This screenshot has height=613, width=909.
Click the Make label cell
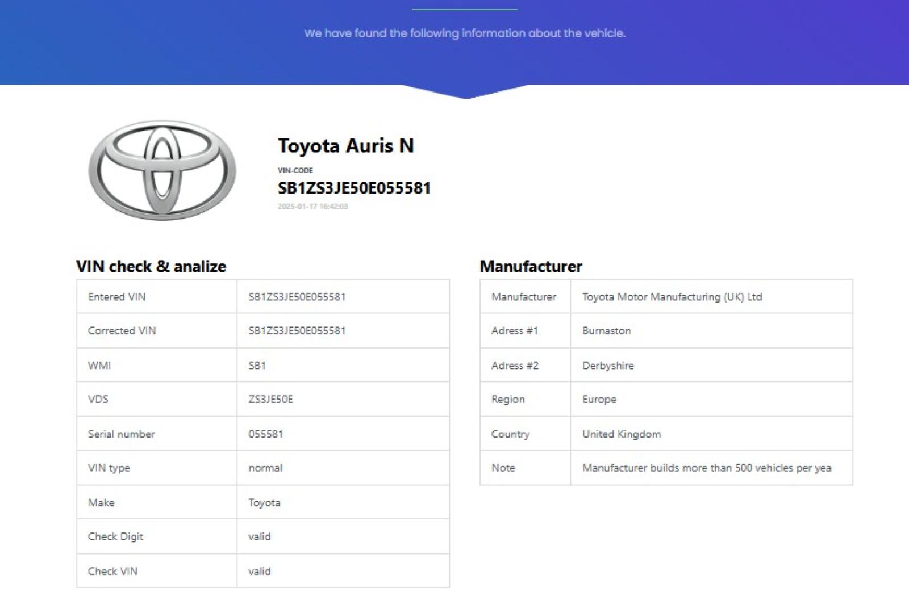pos(157,502)
